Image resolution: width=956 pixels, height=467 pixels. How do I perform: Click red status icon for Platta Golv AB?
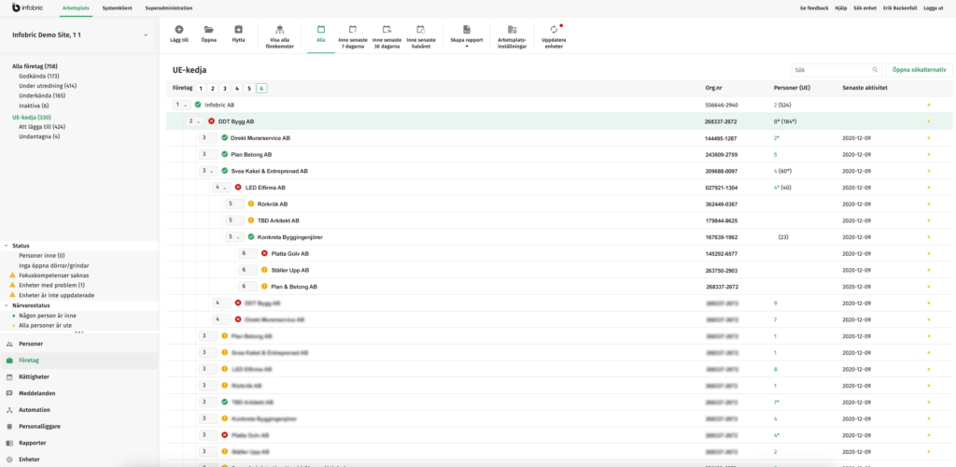pyautogui.click(x=264, y=253)
